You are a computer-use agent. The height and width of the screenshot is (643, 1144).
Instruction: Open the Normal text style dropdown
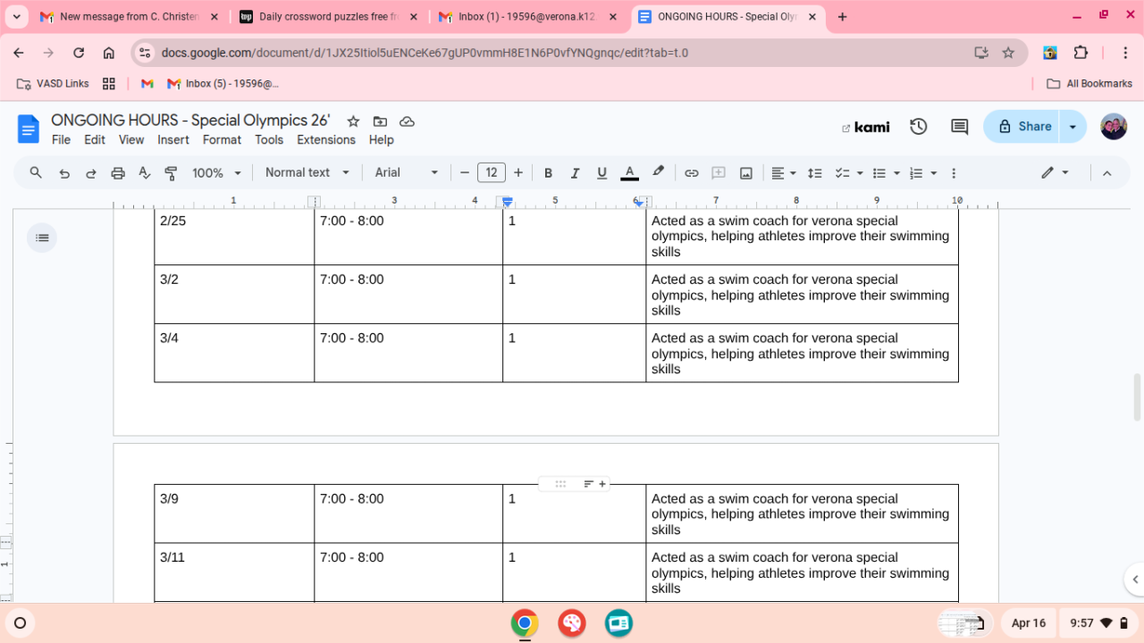307,173
